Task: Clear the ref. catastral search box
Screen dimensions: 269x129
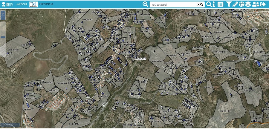Action: click(x=198, y=4)
